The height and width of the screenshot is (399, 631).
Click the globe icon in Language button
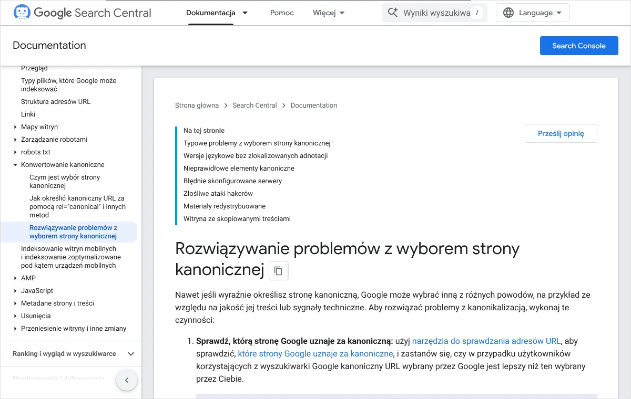click(x=508, y=13)
